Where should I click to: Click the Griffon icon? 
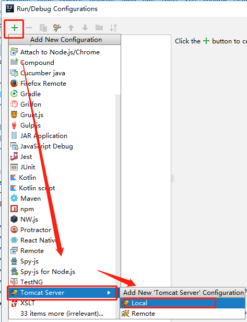click(14, 105)
